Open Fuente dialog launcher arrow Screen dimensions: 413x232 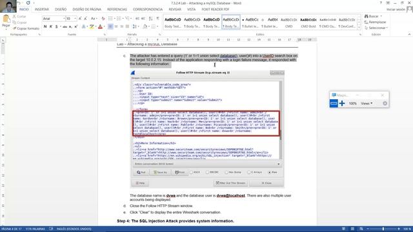click(105, 34)
